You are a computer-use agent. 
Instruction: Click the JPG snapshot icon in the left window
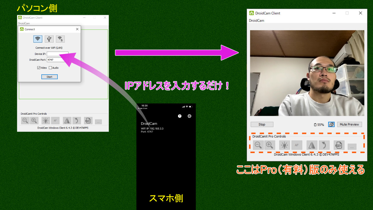[x=88, y=120]
